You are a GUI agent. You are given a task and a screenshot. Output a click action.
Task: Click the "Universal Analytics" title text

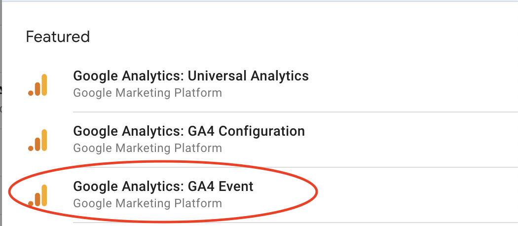click(248, 76)
